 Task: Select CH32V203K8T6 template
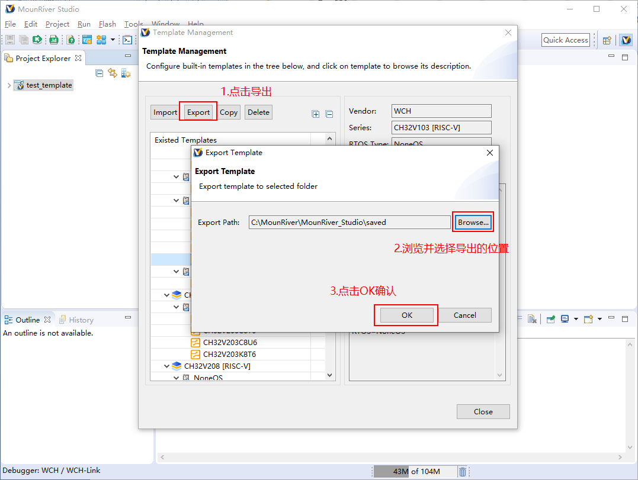coord(229,355)
